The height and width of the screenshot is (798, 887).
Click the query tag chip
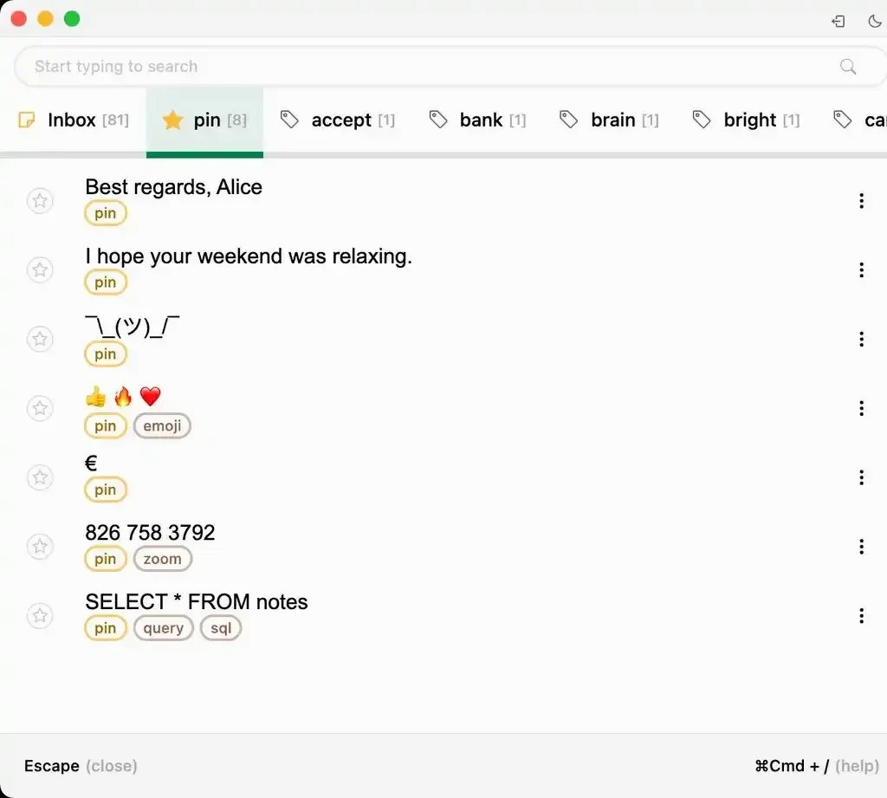tap(164, 628)
